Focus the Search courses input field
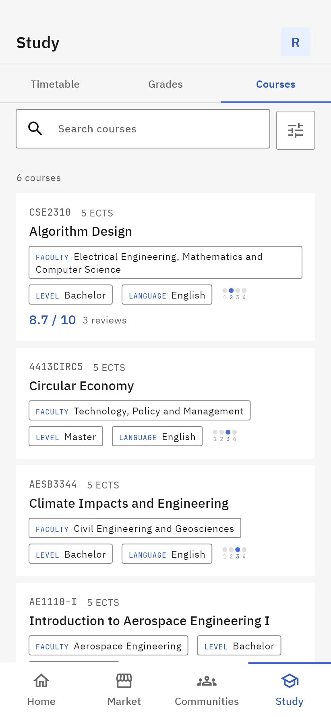The width and height of the screenshot is (331, 717). [143, 129]
